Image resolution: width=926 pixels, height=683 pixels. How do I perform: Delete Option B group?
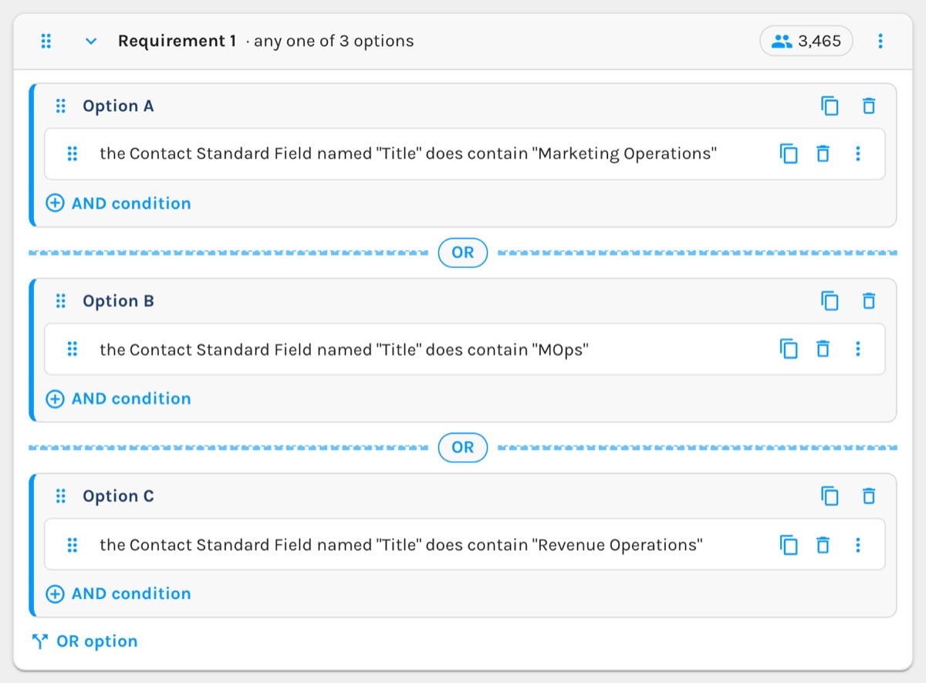(x=869, y=301)
